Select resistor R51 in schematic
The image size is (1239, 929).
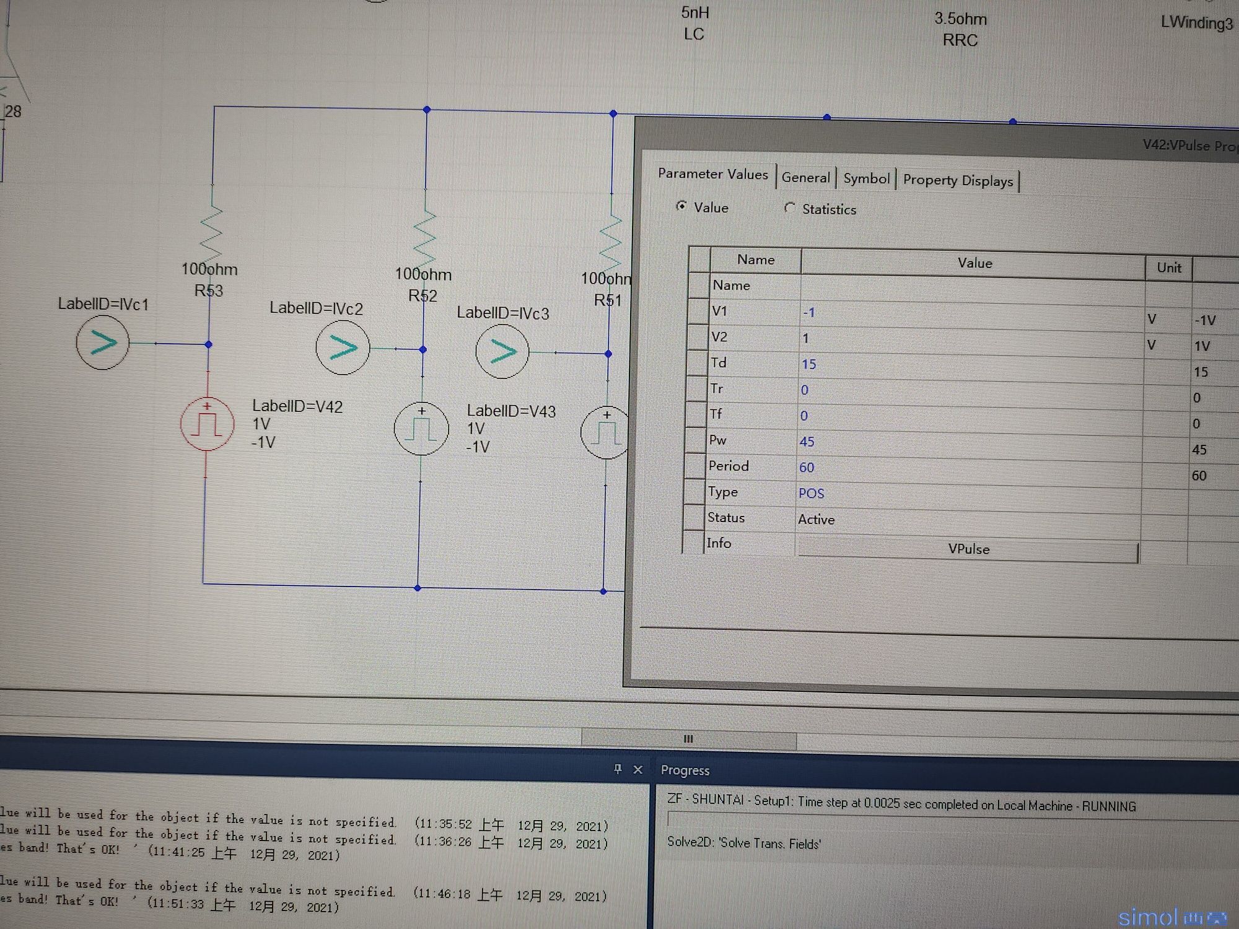pyautogui.click(x=611, y=242)
